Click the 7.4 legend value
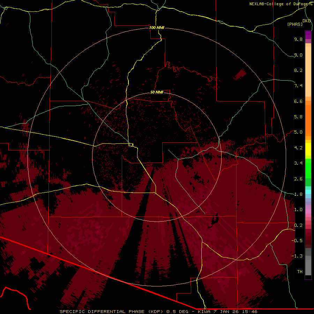Image resolution: width=314 pixels, height=314 pixels. point(298,86)
